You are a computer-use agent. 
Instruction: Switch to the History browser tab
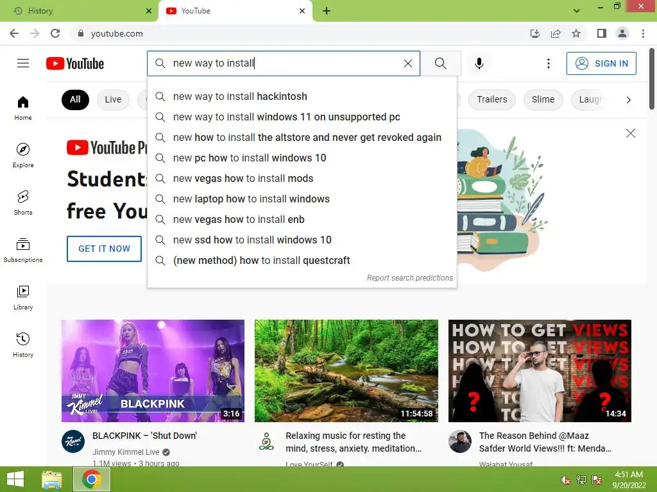(x=80, y=11)
